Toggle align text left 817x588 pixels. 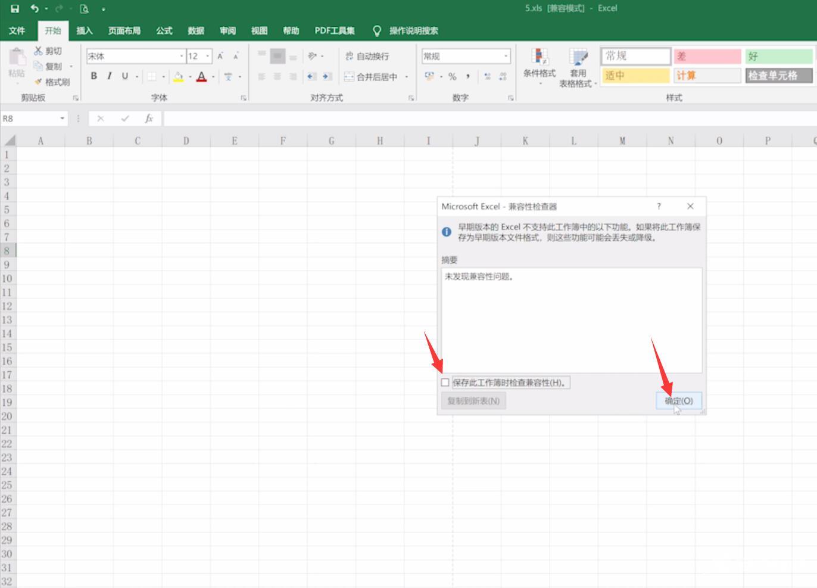pyautogui.click(x=262, y=76)
